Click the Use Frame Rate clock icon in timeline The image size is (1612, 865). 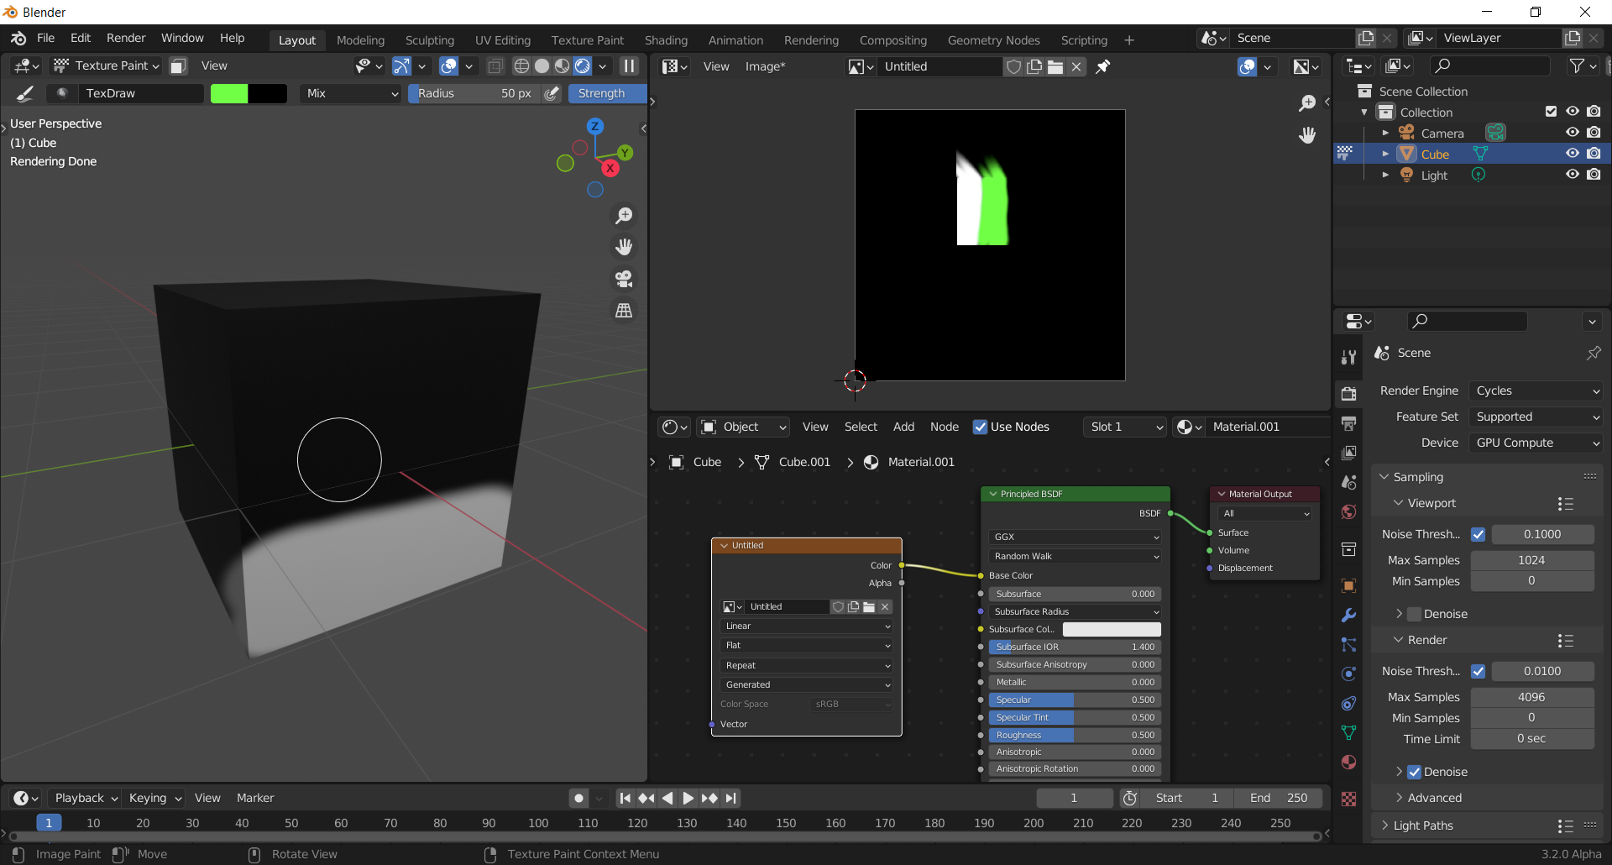tap(1130, 798)
